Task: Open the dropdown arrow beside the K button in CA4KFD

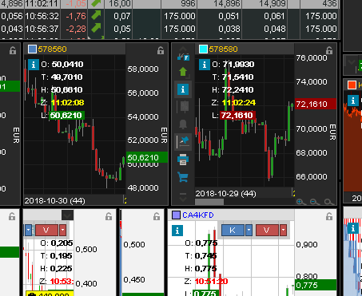Action: tap(249, 230)
